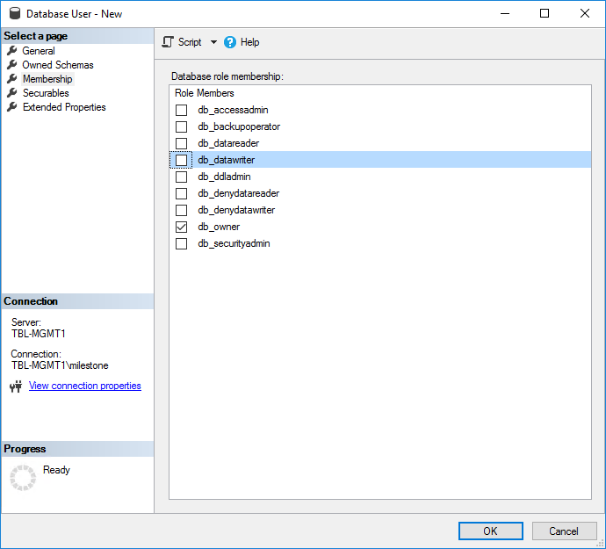Image resolution: width=606 pixels, height=549 pixels.
Task: Tick the db_securityadmin checkbox
Action: (181, 243)
